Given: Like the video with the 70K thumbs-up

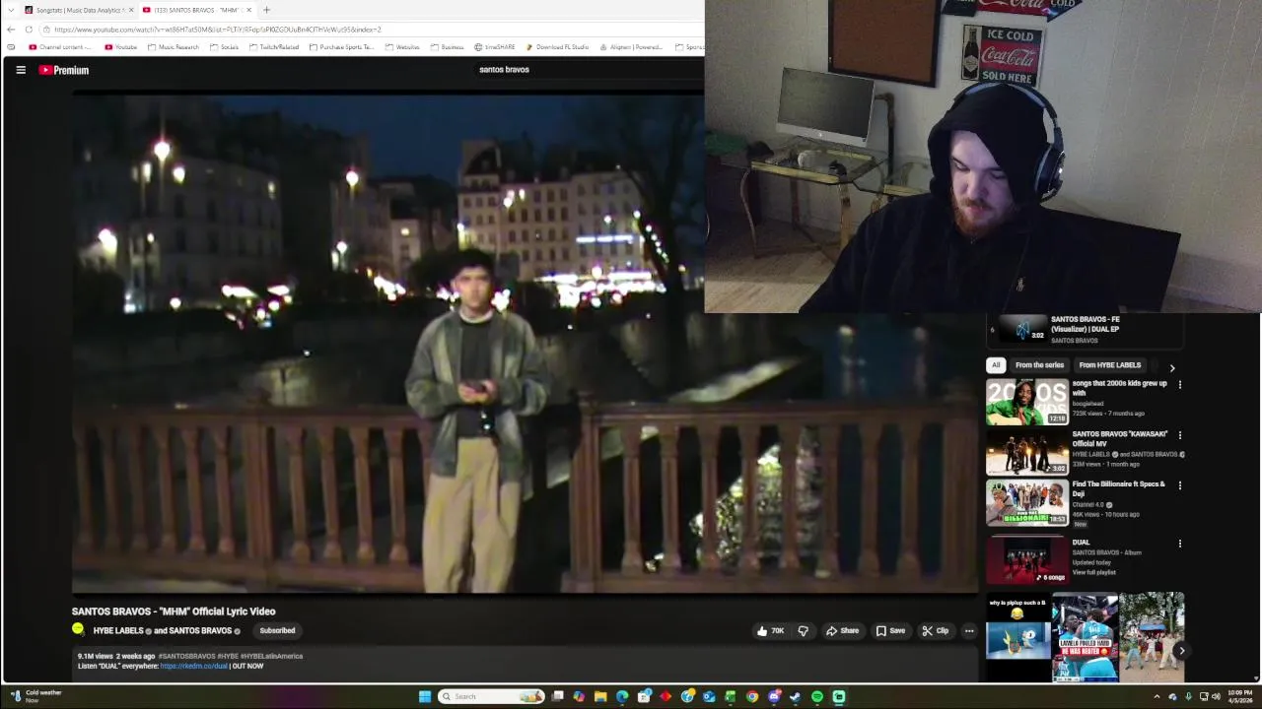Looking at the screenshot, I should [x=770, y=631].
